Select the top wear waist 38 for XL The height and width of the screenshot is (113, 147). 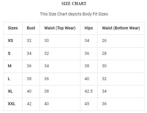47,91
